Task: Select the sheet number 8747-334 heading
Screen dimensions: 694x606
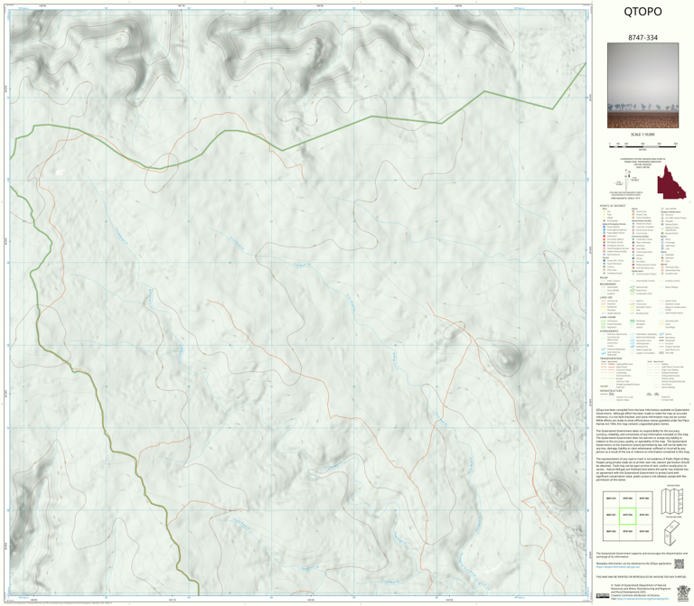Action: [x=642, y=38]
